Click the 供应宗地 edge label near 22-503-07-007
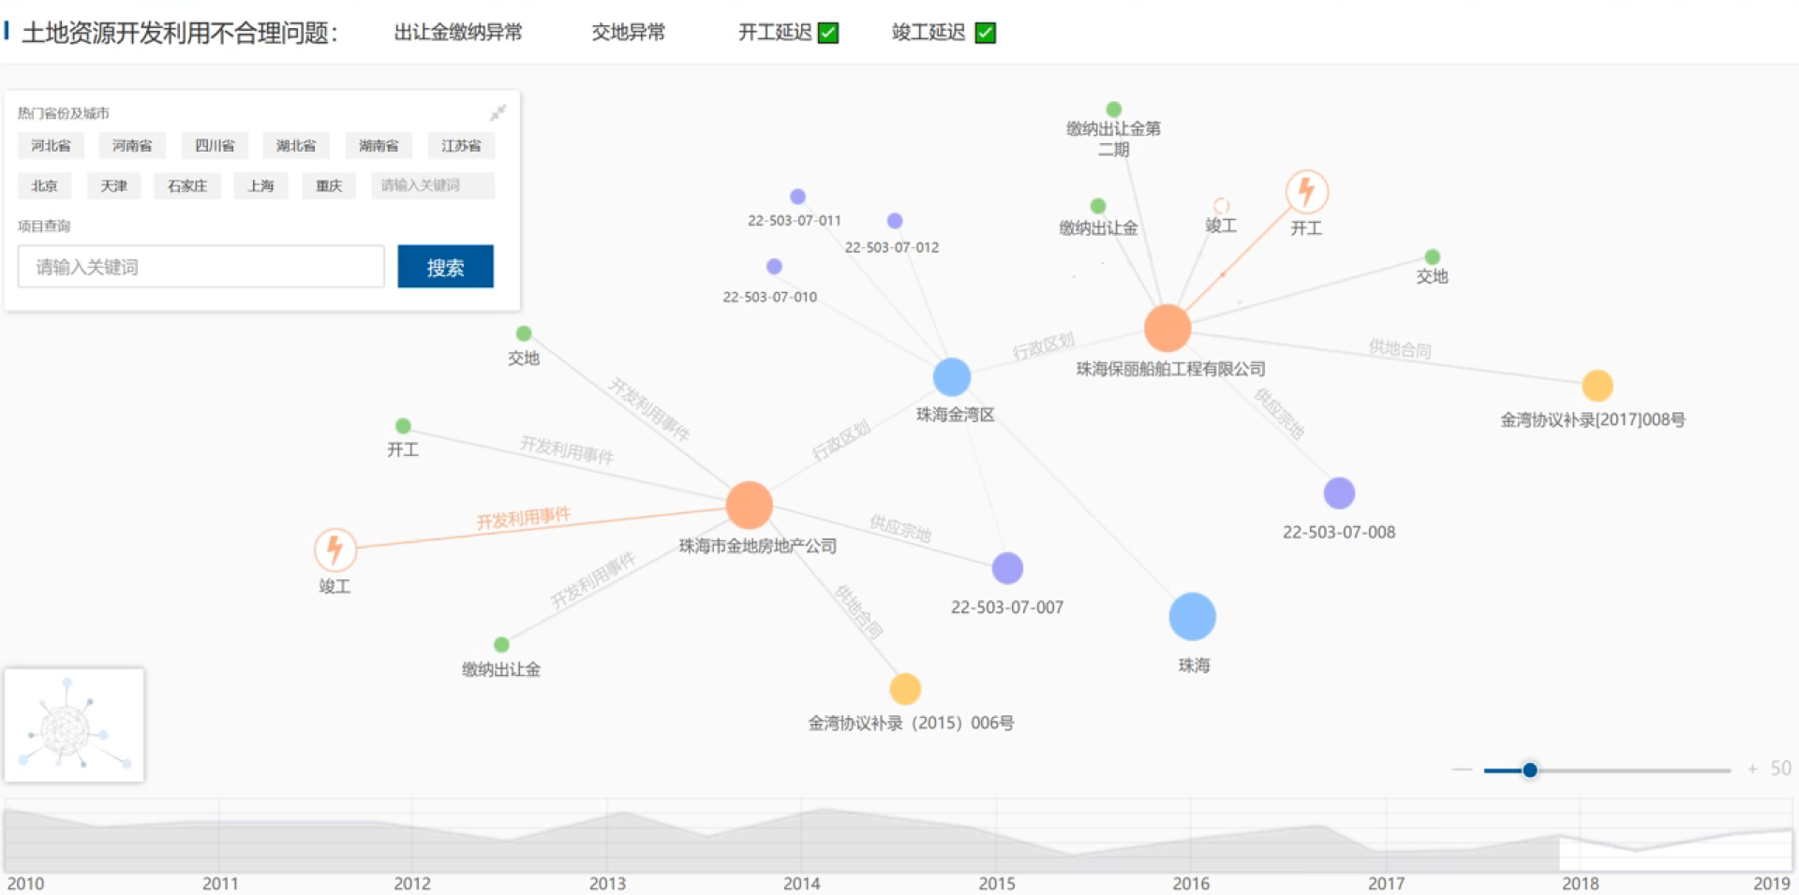Screen dimensions: 1799x895 click(x=900, y=528)
